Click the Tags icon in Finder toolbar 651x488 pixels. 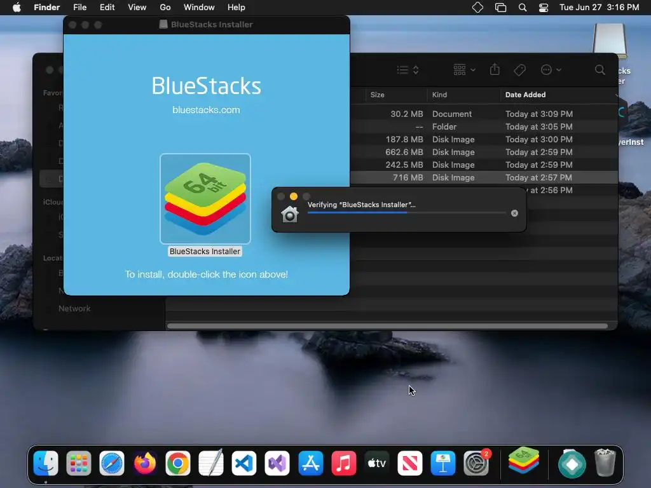520,70
